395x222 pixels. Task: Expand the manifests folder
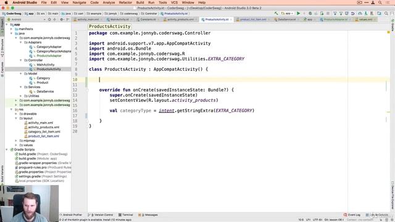(x=12, y=29)
